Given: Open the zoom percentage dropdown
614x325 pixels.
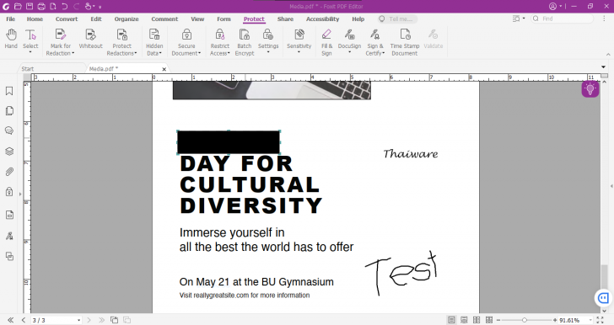Looking at the screenshot, I should [590, 320].
